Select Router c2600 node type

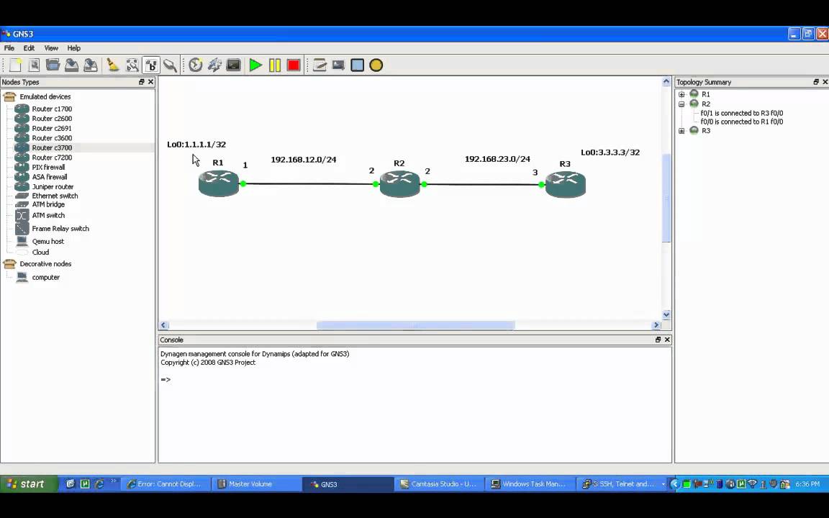pos(52,119)
